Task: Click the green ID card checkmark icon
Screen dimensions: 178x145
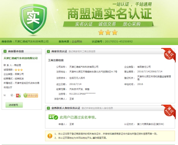Action: [x=53, y=117]
